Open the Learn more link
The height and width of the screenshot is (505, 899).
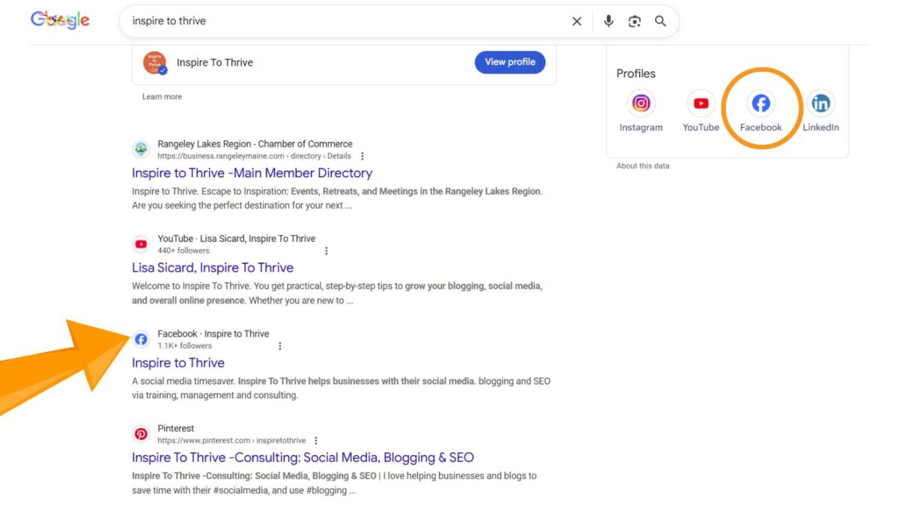tap(162, 97)
